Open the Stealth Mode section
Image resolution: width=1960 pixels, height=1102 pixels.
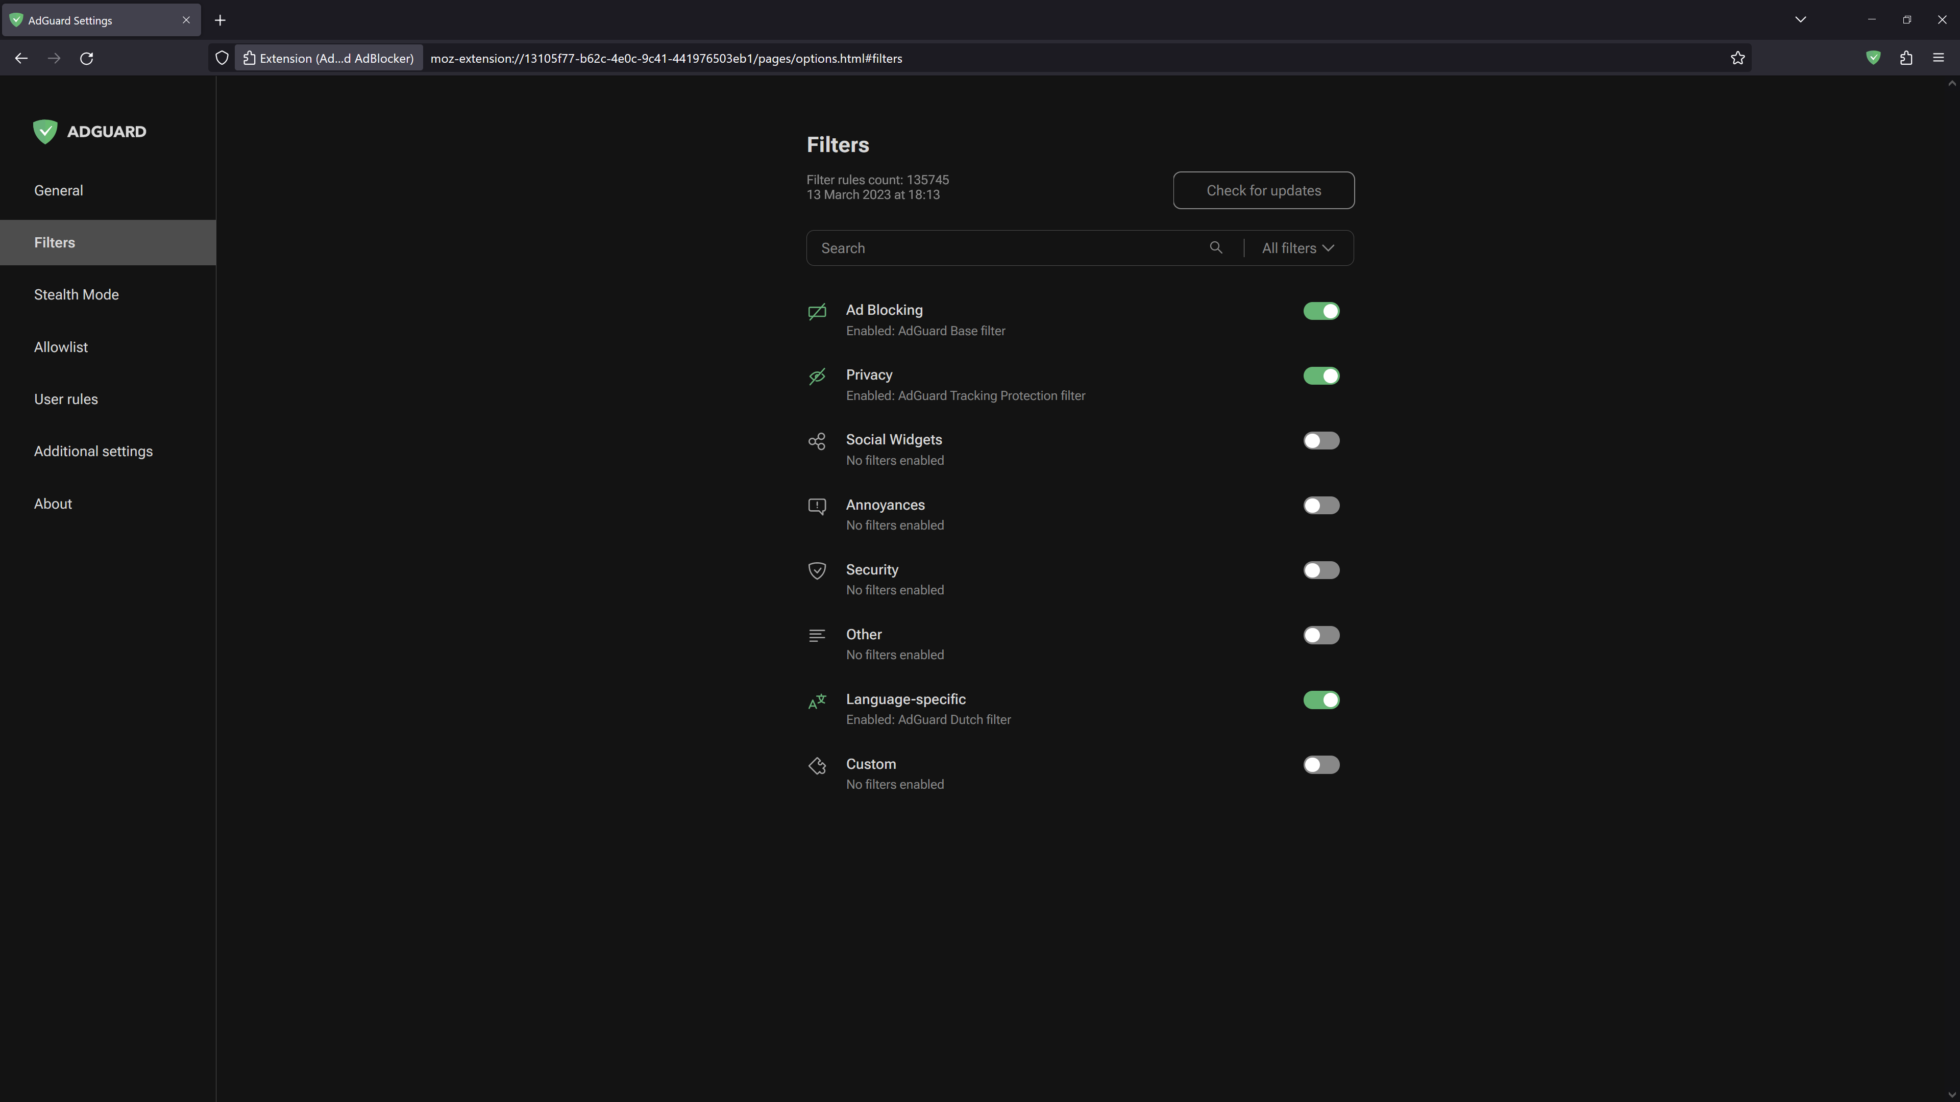[76, 294]
